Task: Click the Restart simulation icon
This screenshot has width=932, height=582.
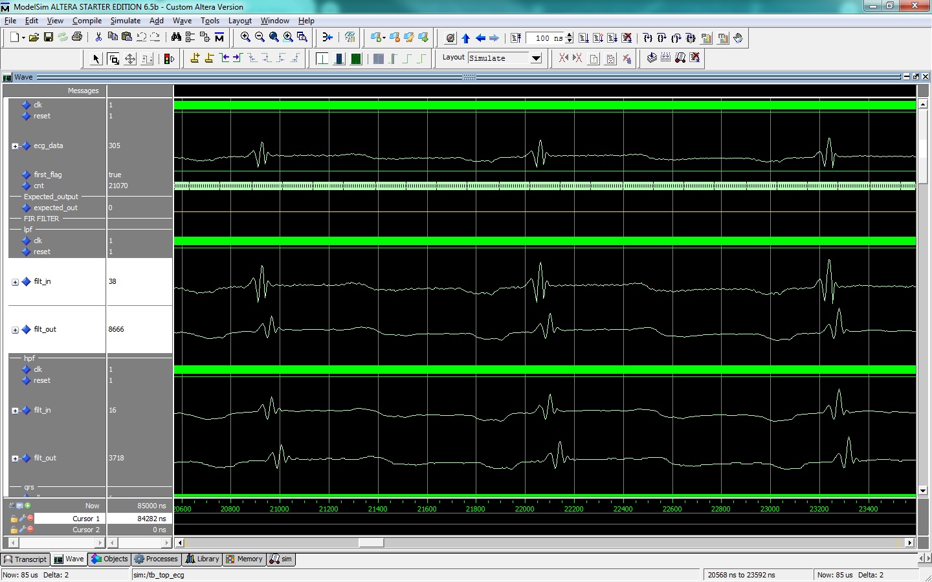Action: tap(516, 38)
